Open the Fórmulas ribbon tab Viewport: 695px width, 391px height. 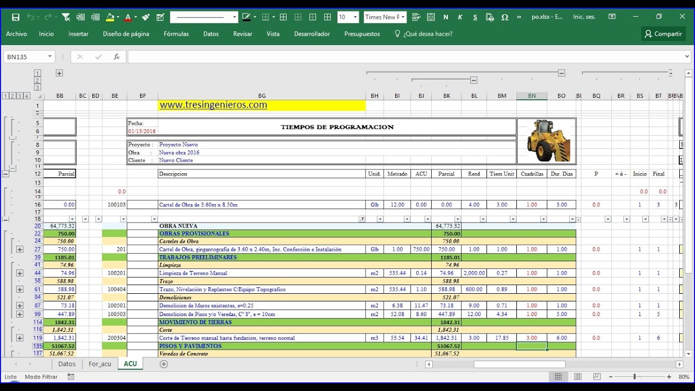click(x=176, y=34)
